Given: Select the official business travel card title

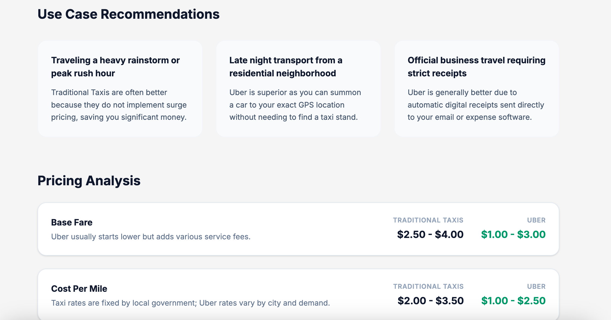Looking at the screenshot, I should click(476, 67).
